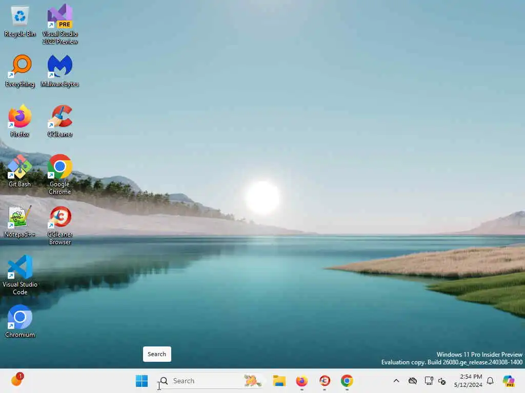Open the network status tray icon

point(429,381)
